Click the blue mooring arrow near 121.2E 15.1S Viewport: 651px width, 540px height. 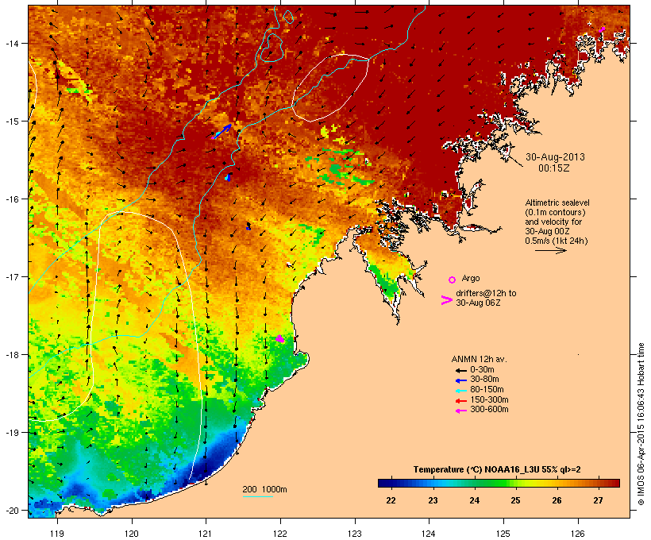[222, 131]
